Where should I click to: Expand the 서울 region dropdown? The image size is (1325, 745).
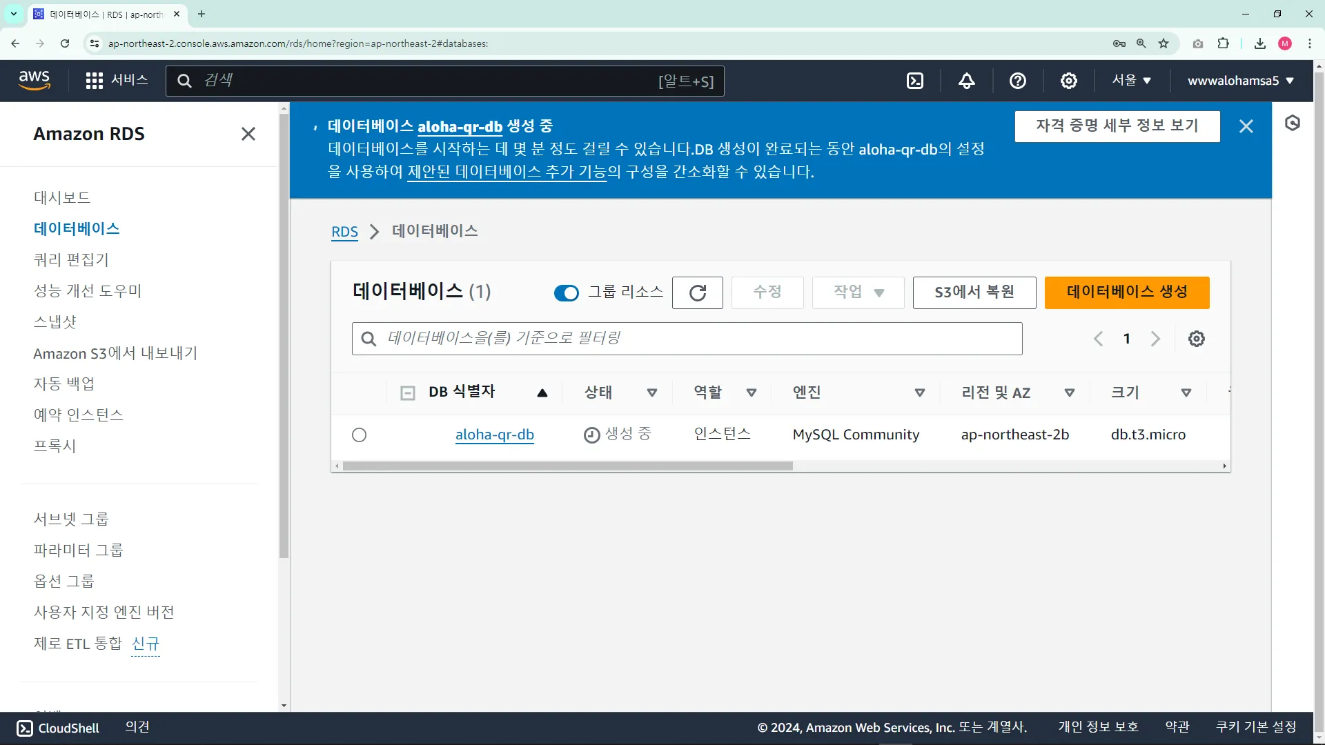coord(1131,81)
